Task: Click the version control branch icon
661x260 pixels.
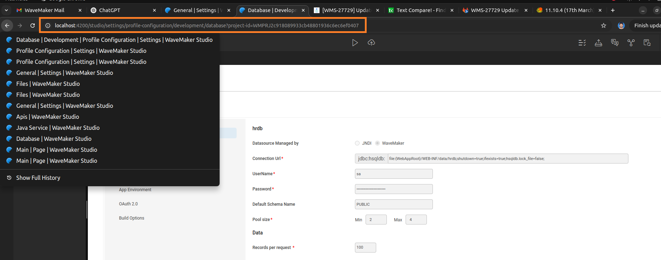Action: coord(631,43)
